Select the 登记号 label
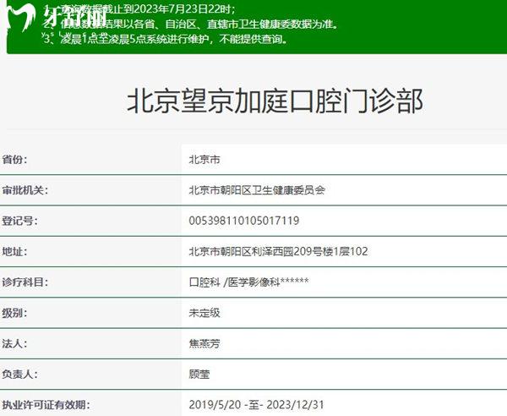 (x=19, y=221)
